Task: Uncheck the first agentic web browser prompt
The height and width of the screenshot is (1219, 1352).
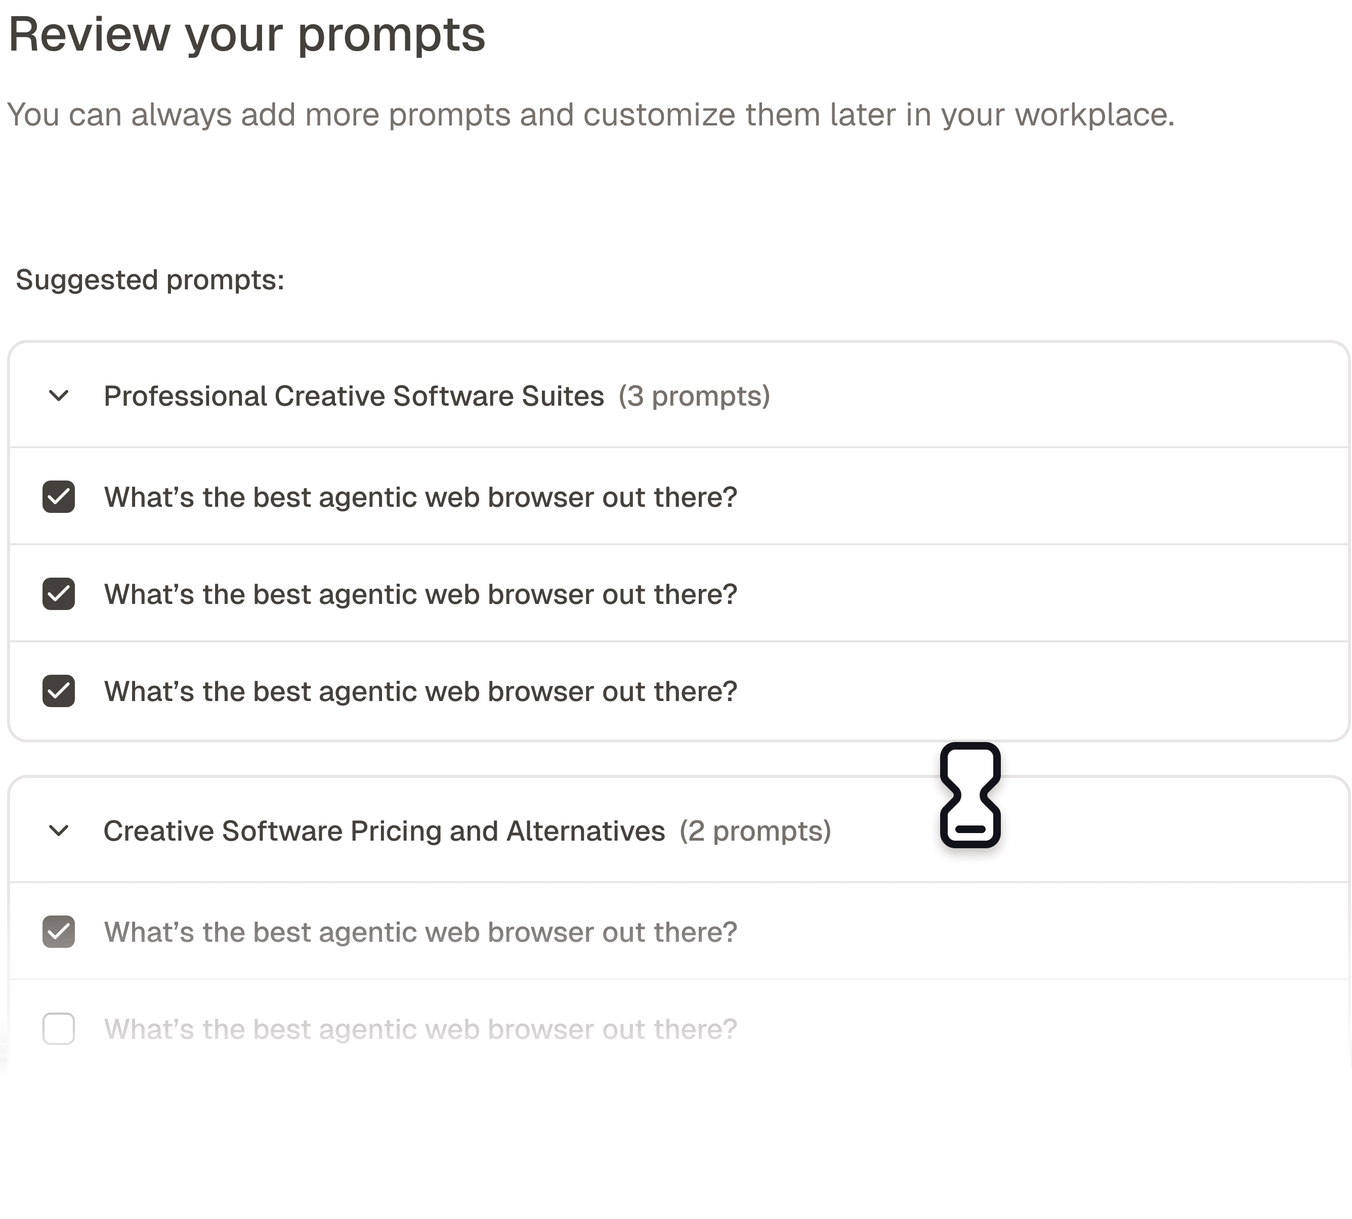Action: tap(58, 497)
